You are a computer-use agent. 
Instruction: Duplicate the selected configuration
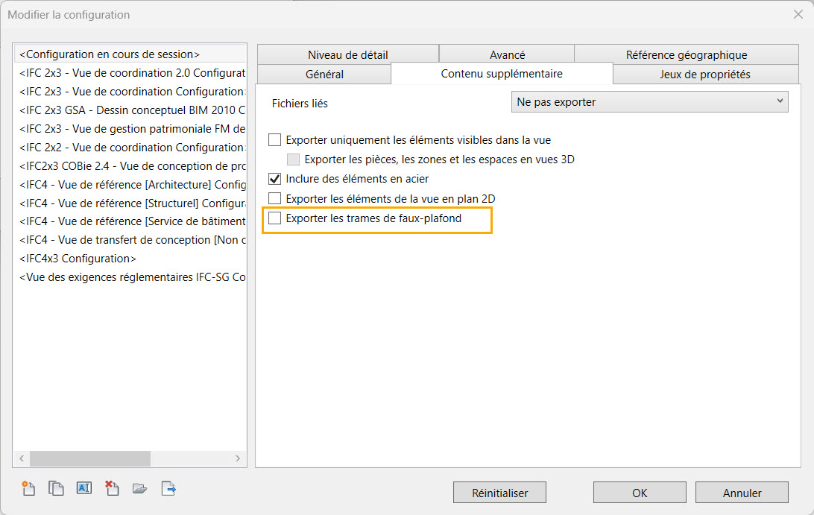tap(56, 489)
